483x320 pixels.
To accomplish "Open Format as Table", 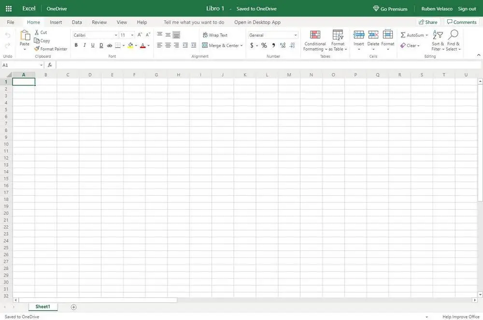I will point(338,40).
